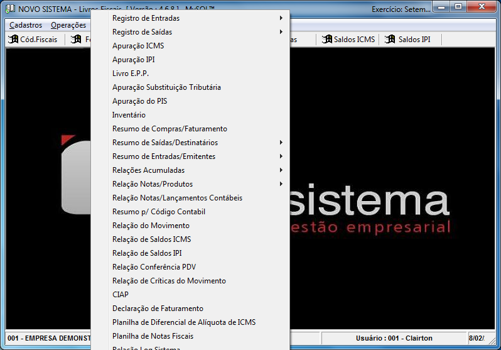The height and width of the screenshot is (350, 501).
Task: Click 'Exercício: Setem...' in title bar
Action: tap(401, 9)
